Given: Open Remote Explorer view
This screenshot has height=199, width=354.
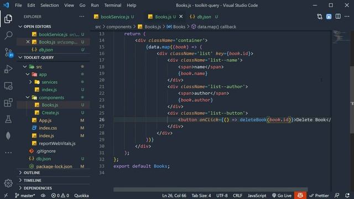Looking at the screenshot, I should [x=8, y=86].
